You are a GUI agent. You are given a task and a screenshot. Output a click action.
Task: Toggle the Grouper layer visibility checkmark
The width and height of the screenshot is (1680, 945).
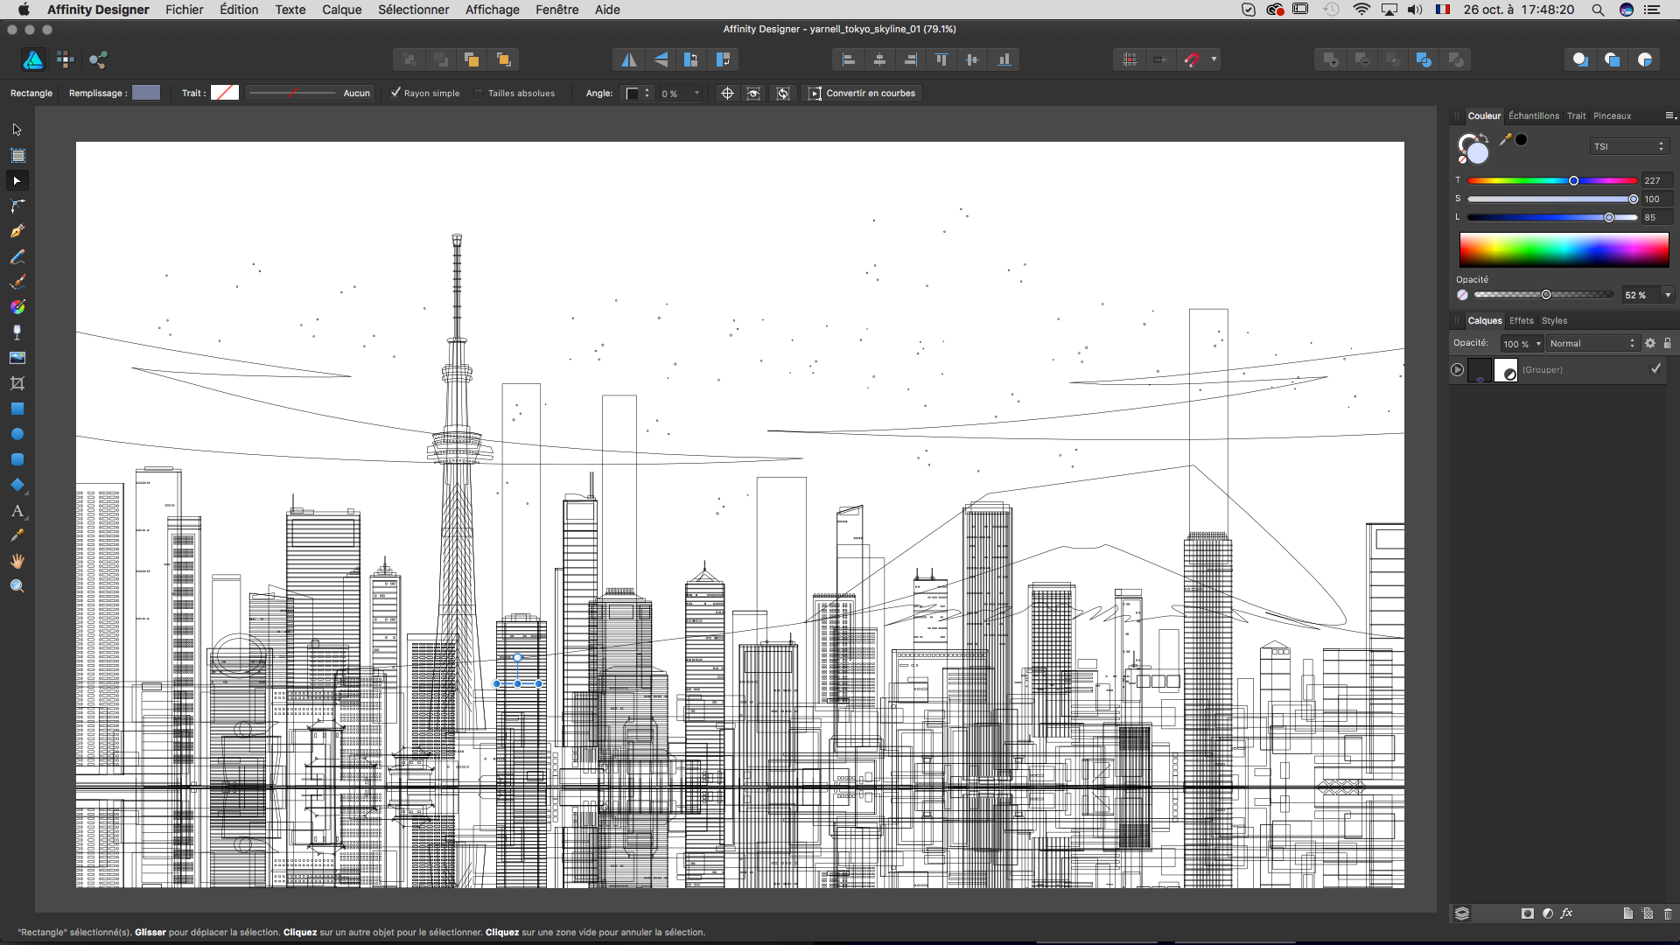point(1655,369)
